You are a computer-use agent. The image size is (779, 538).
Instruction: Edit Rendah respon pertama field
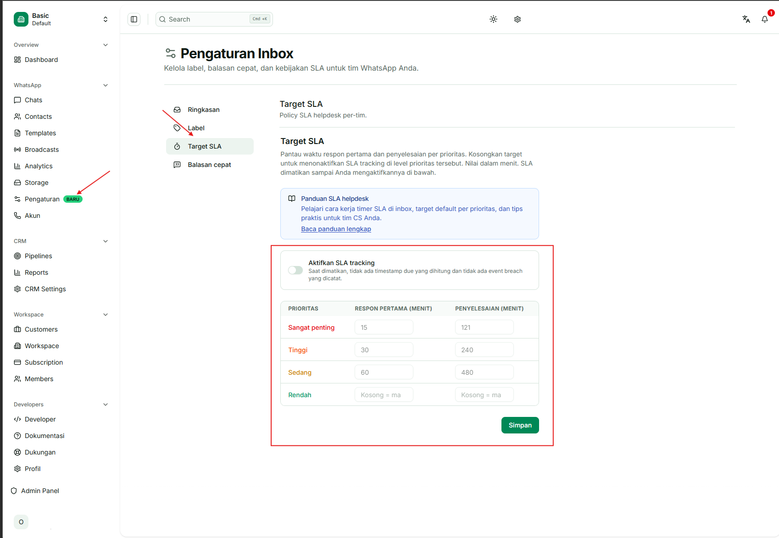point(384,395)
